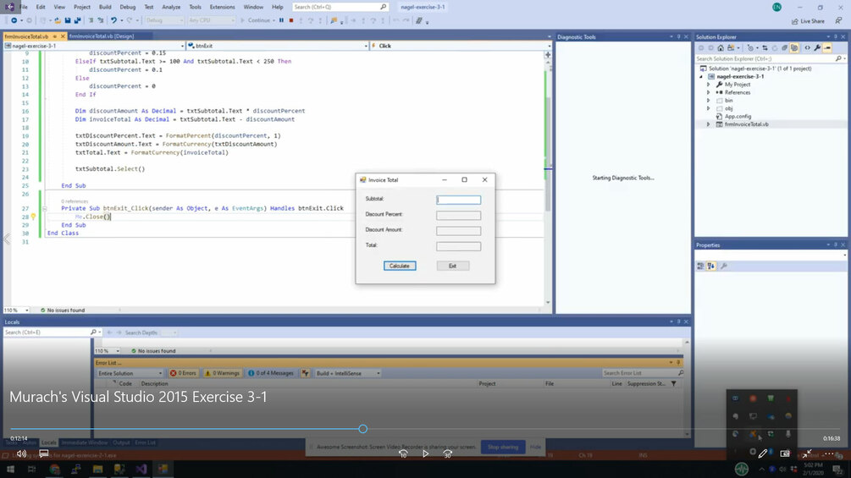
Task: Click the Undo toolbar icon
Action: [113, 20]
